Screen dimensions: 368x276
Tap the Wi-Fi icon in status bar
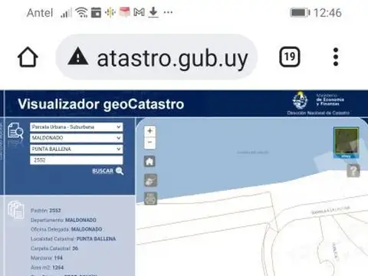pyautogui.click(x=82, y=12)
